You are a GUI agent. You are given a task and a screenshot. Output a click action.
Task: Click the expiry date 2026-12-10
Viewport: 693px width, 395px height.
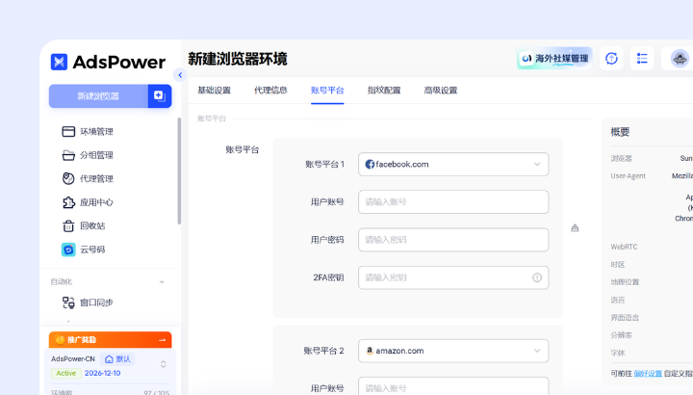pyautogui.click(x=103, y=374)
